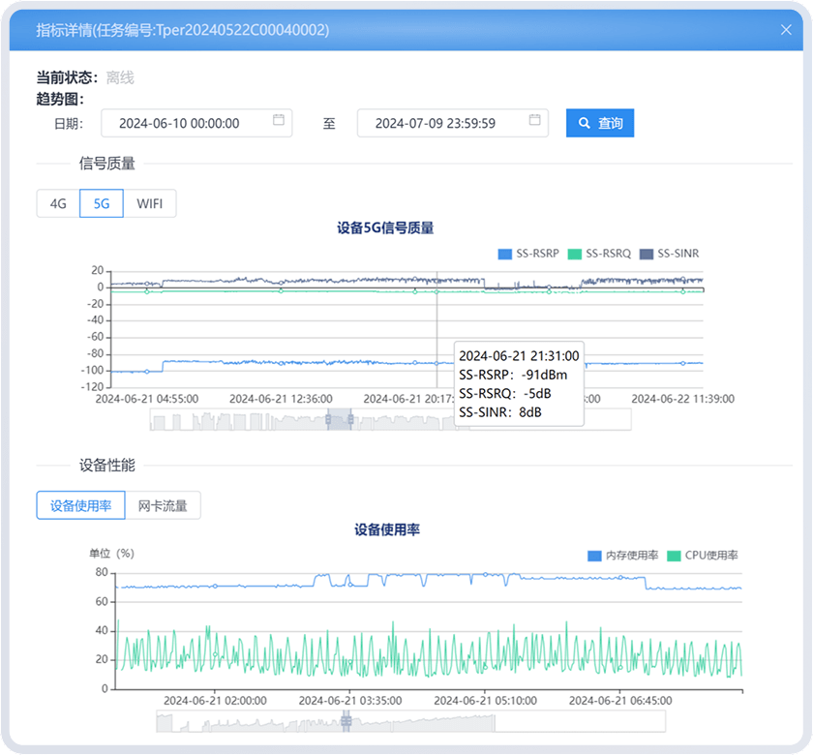The height and width of the screenshot is (755, 813).
Task: Select the 设备使用率 tab
Action: [81, 505]
